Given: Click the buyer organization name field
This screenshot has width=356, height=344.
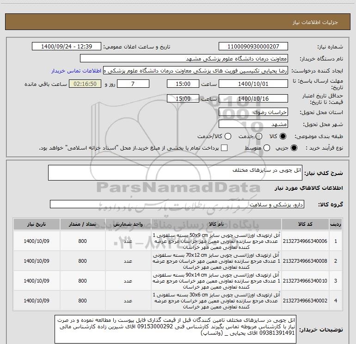Looking at the screenshot, I should coord(184,59).
